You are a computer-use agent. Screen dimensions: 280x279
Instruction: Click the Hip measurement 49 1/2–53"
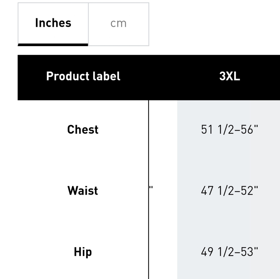[x=230, y=252]
